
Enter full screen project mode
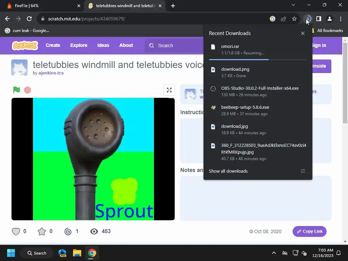pos(169,90)
